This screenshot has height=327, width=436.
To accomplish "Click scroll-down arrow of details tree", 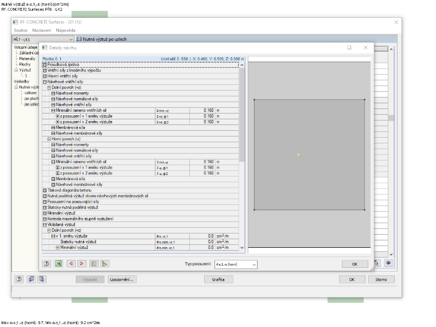I will pos(242,247).
